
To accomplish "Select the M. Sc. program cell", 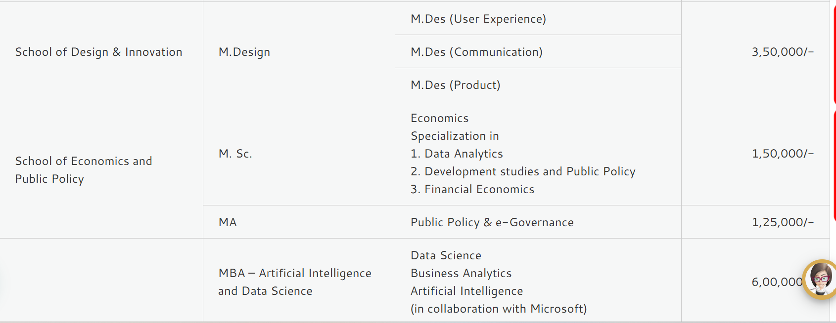I will tap(235, 154).
